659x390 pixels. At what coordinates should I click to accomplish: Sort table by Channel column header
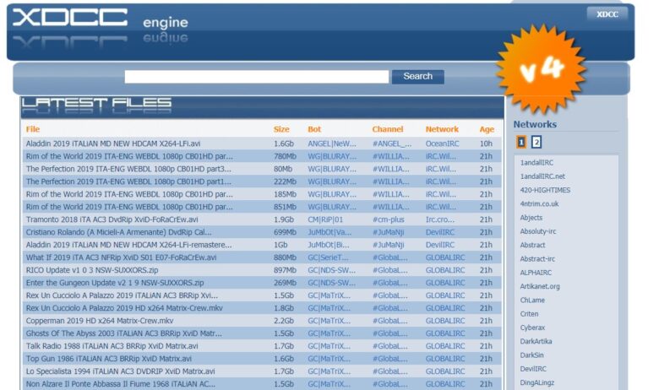388,129
